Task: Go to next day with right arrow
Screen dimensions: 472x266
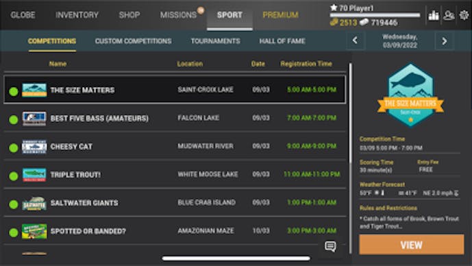Action: 445,40
